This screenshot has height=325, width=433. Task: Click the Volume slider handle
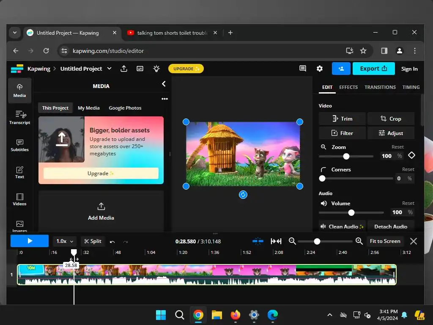pyautogui.click(x=351, y=212)
